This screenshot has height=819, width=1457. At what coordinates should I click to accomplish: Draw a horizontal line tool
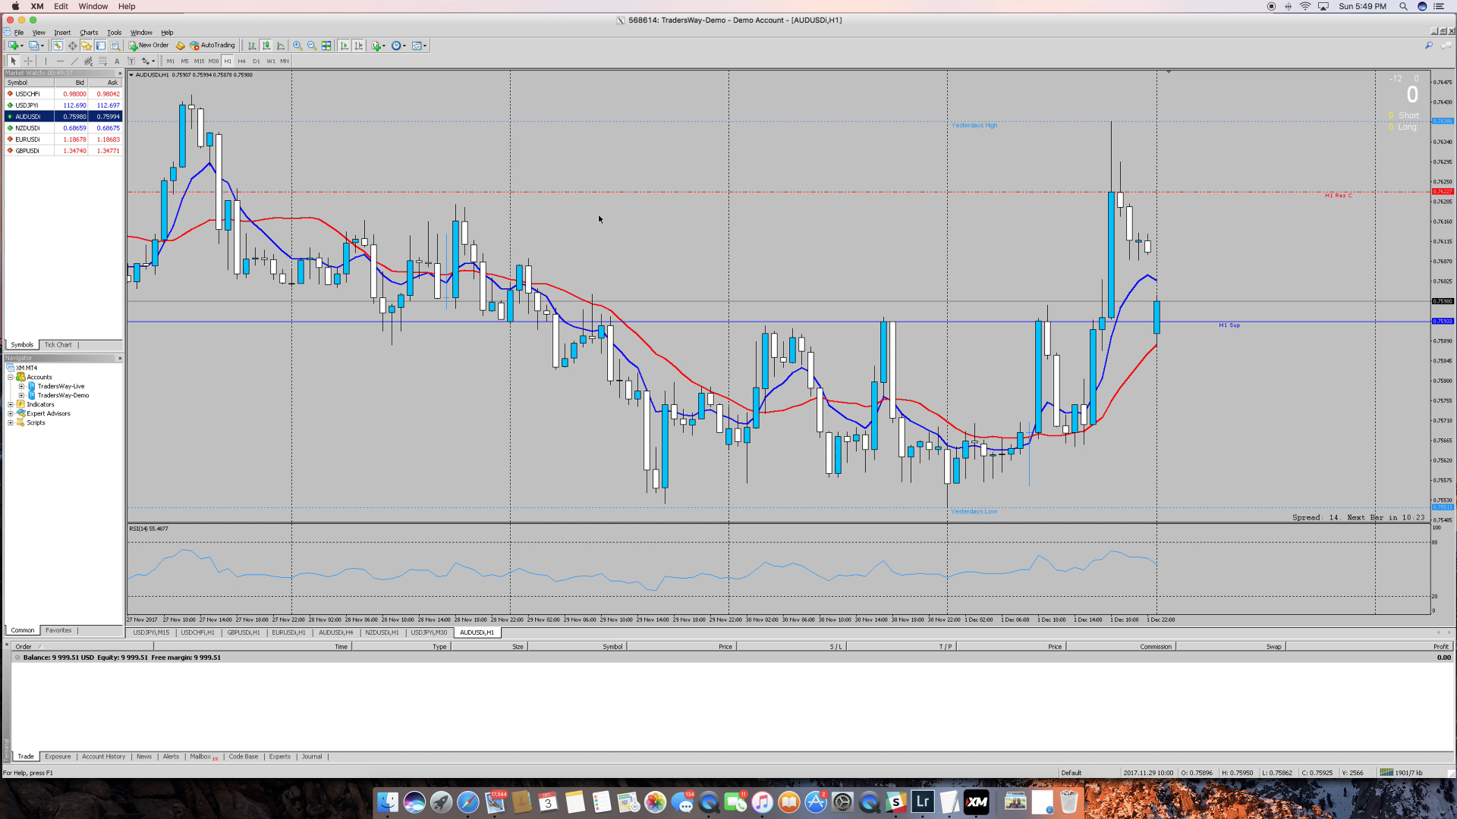(x=60, y=61)
